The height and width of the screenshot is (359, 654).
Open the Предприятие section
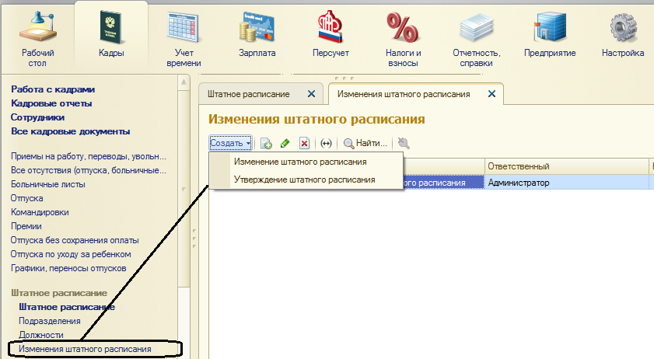550,36
